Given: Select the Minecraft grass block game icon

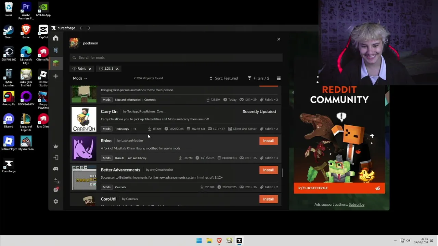Looking at the screenshot, I should click(56, 63).
